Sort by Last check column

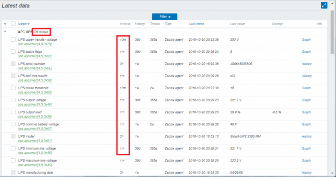(x=196, y=24)
